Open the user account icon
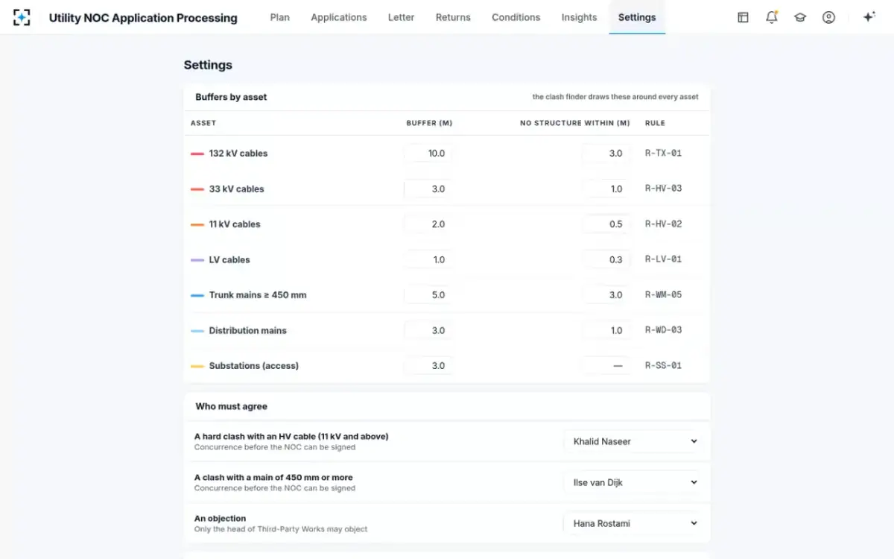 pos(828,17)
